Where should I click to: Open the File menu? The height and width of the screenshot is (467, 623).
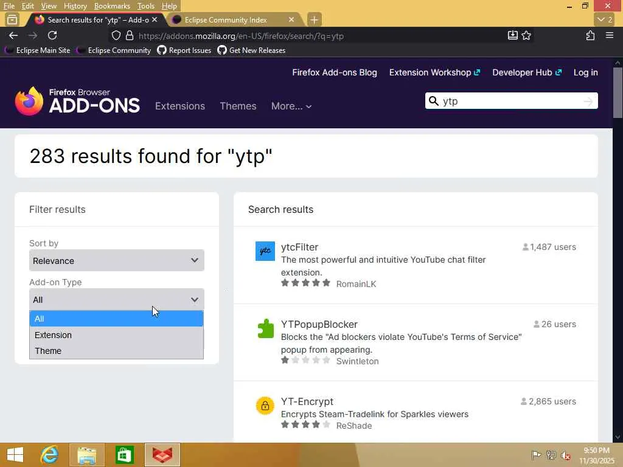9,6
